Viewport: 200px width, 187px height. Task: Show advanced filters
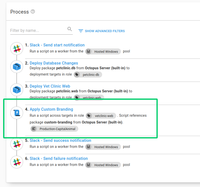tap(102, 31)
